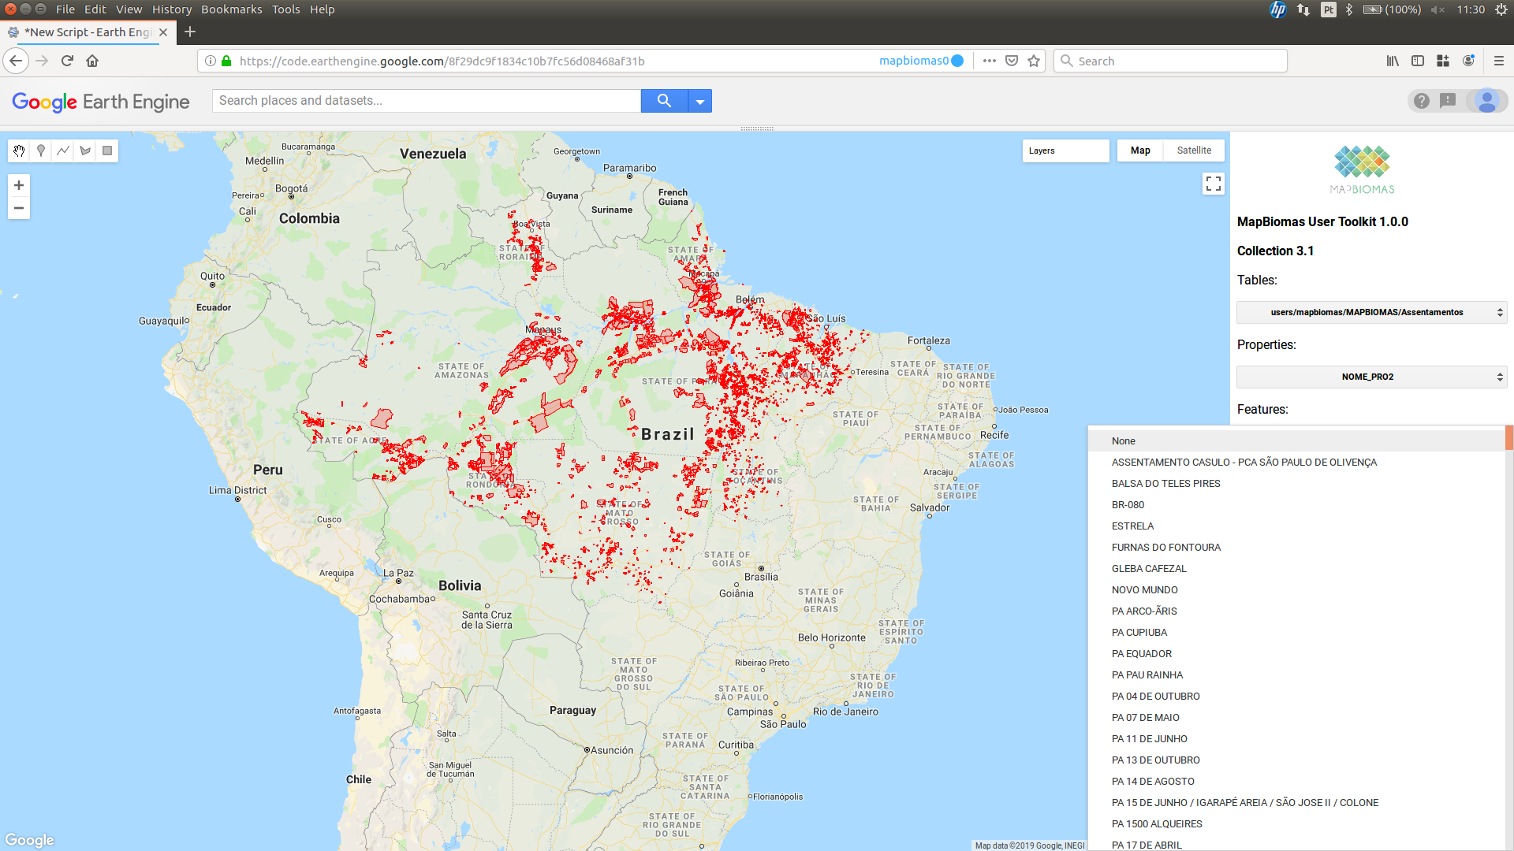Choose PA CUPIUBA from features list
The width and height of the screenshot is (1514, 851).
tap(1139, 632)
